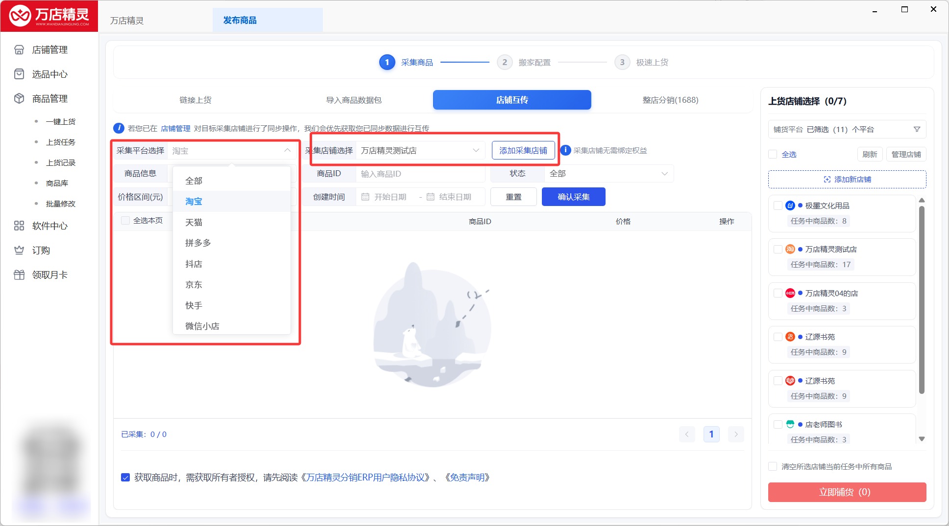Open 批量修改 submenu item
949x526 pixels.
[61, 204]
